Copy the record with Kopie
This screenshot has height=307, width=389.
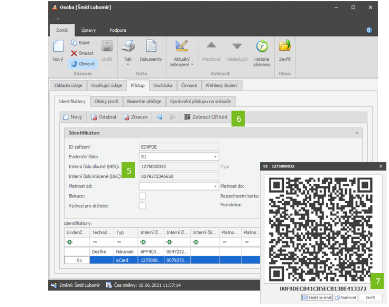pyautogui.click(x=80, y=42)
